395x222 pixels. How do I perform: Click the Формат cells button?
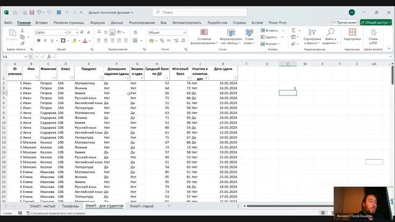(x=270, y=44)
